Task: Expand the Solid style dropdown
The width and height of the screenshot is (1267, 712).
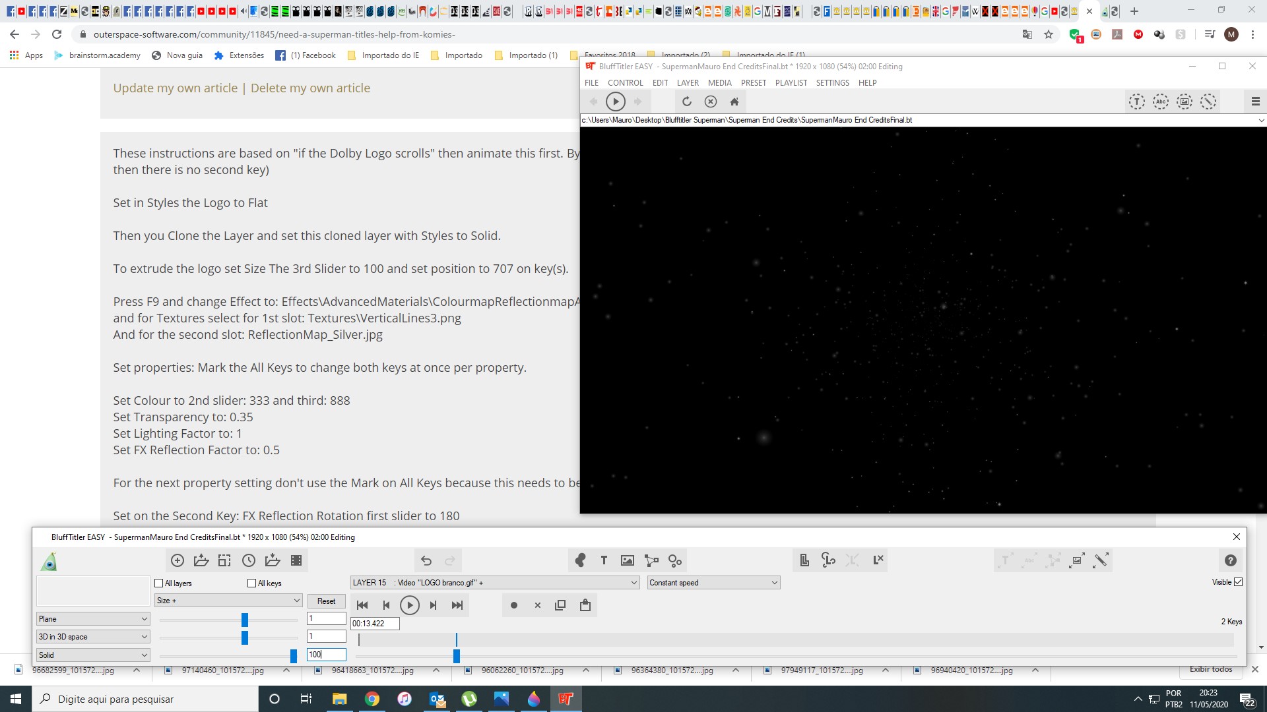Action: pos(93,655)
